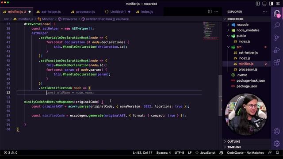Viewport: 283px width, 159px height.
Task: Click the notifications bell in status bar
Action: click(277, 152)
